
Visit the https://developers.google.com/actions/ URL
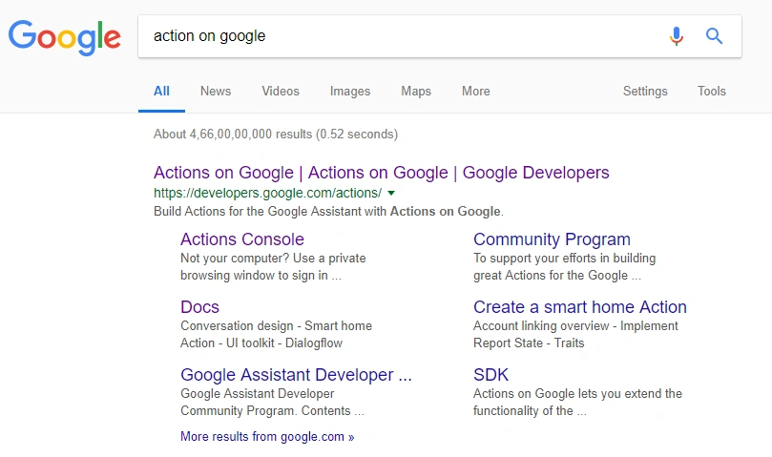268,193
